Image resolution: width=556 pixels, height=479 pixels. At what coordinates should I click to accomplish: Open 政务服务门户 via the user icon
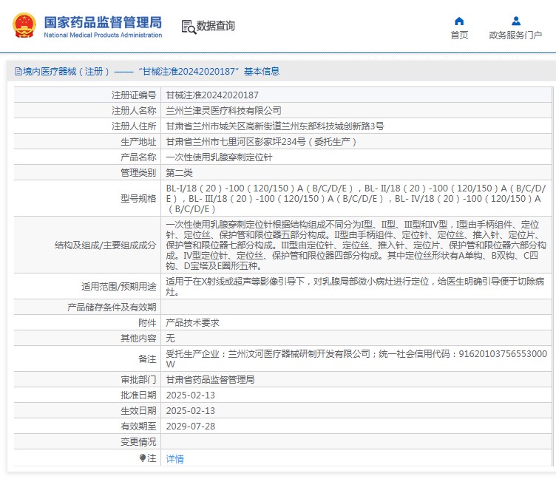[x=515, y=21]
